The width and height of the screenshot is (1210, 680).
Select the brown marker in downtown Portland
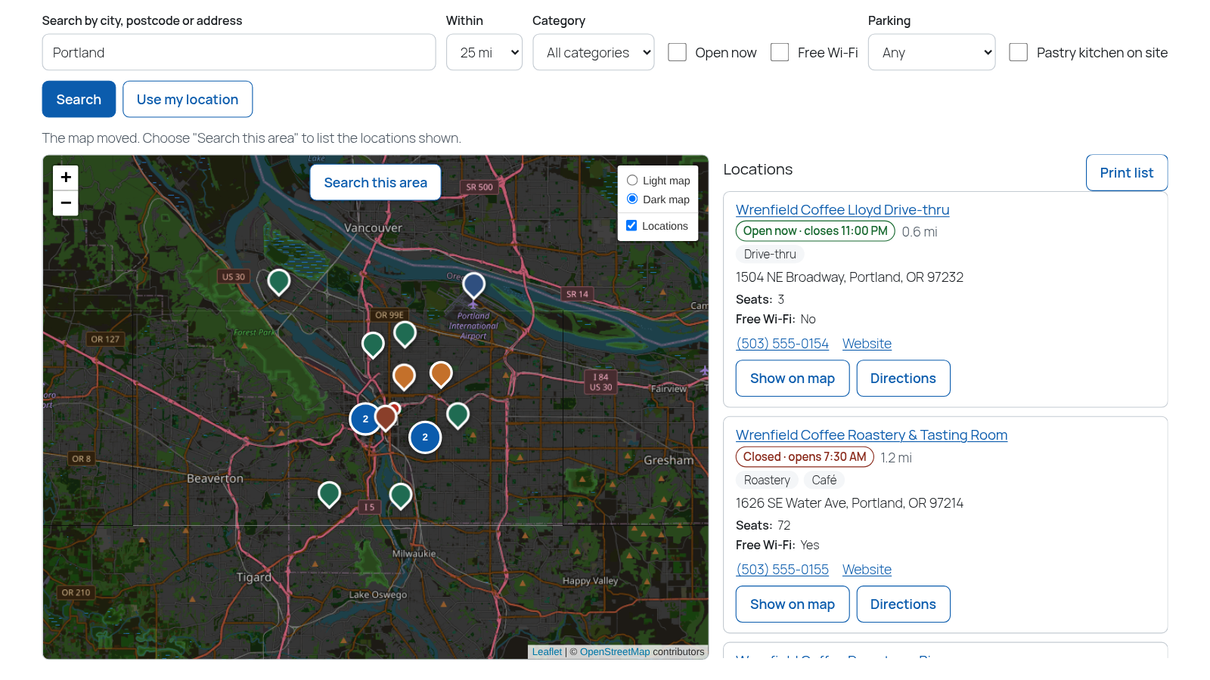pos(386,417)
